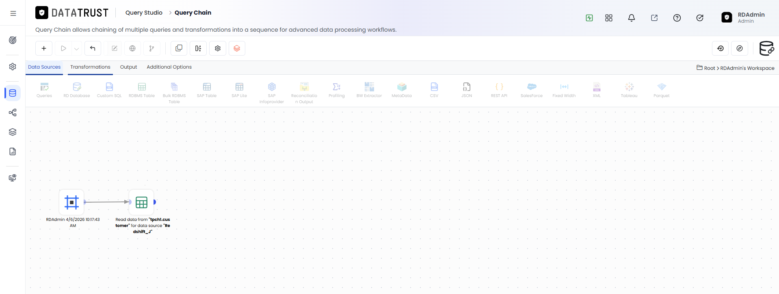This screenshot has height=294, width=779.
Task: Select the Reconciliation Output data source
Action: coord(304,93)
